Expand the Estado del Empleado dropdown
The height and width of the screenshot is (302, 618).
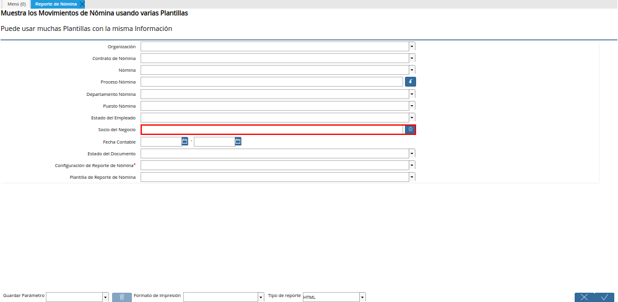pyautogui.click(x=412, y=118)
